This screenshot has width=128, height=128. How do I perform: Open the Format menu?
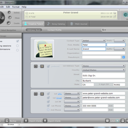16,7
